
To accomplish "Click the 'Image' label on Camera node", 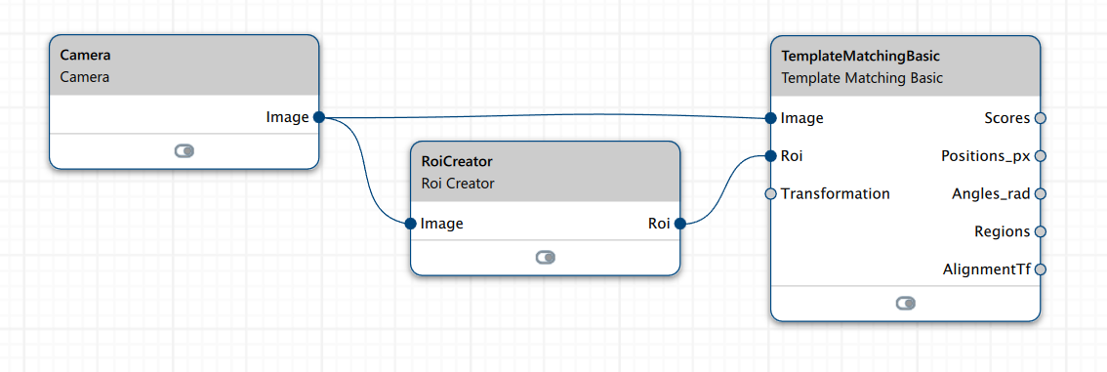I will tap(287, 117).
